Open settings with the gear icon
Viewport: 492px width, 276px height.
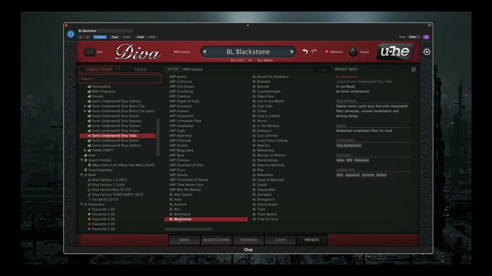(x=427, y=52)
